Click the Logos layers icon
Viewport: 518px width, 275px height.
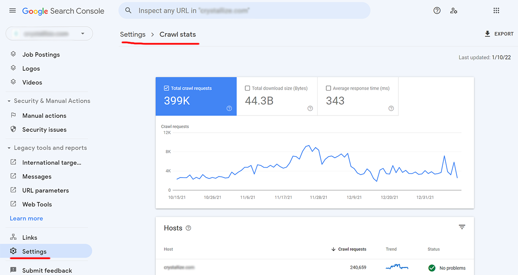pyautogui.click(x=13, y=68)
